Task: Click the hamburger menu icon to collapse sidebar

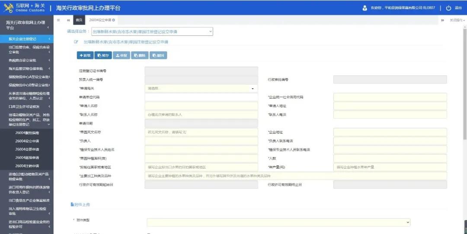Action: 58,20
